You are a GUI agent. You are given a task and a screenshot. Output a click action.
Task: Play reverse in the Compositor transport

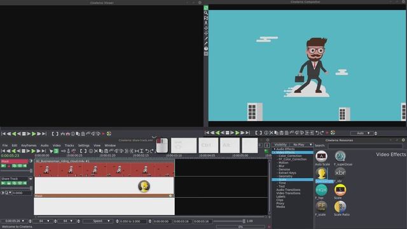(217, 133)
